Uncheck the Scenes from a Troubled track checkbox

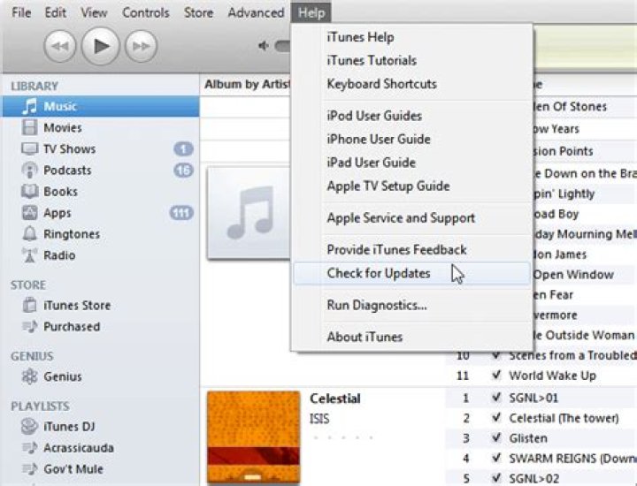(x=495, y=355)
